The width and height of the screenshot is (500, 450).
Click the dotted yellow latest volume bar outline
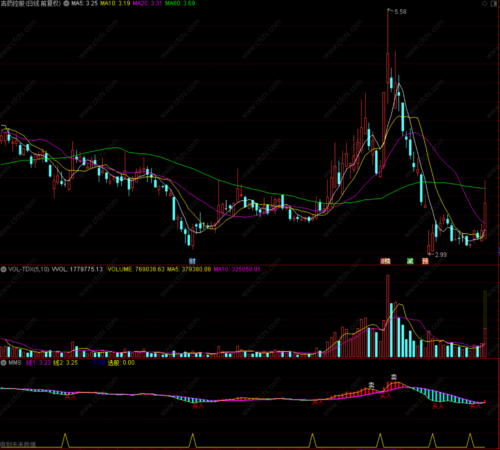point(485,309)
